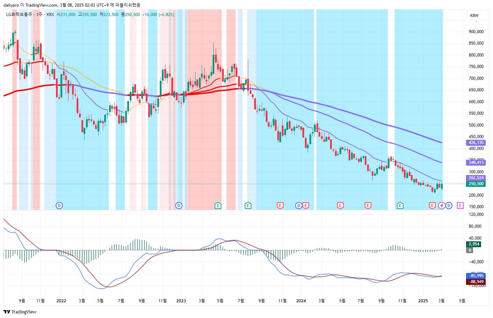Viewport: 493px width, 318px height.
Task: Click the 426,135 moving average price label
Action: click(x=476, y=143)
